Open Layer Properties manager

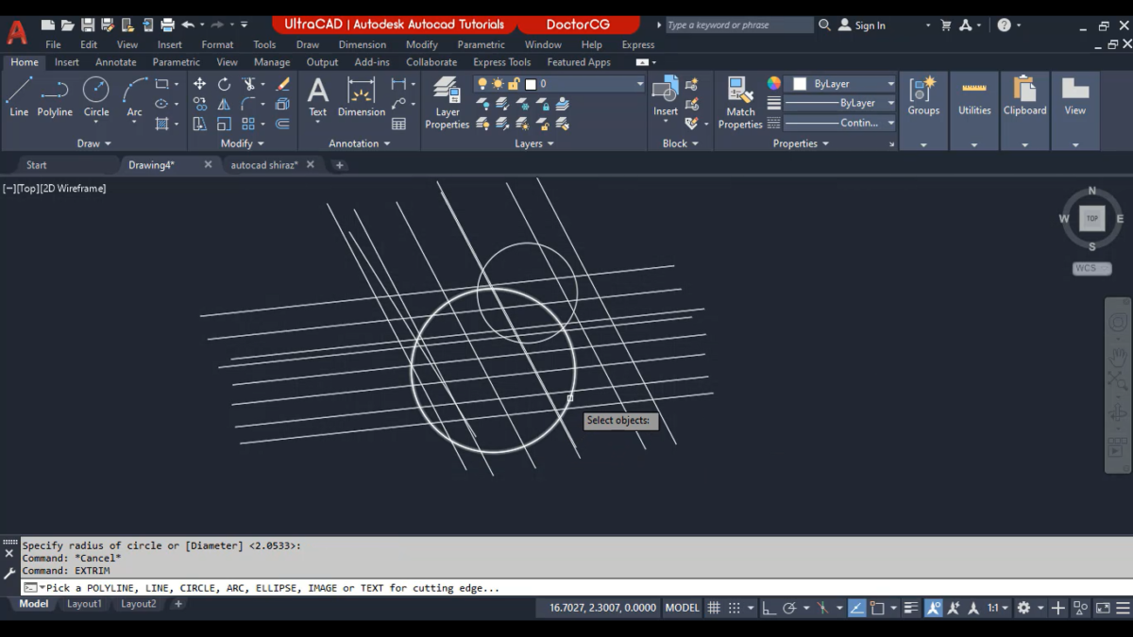[x=447, y=103]
